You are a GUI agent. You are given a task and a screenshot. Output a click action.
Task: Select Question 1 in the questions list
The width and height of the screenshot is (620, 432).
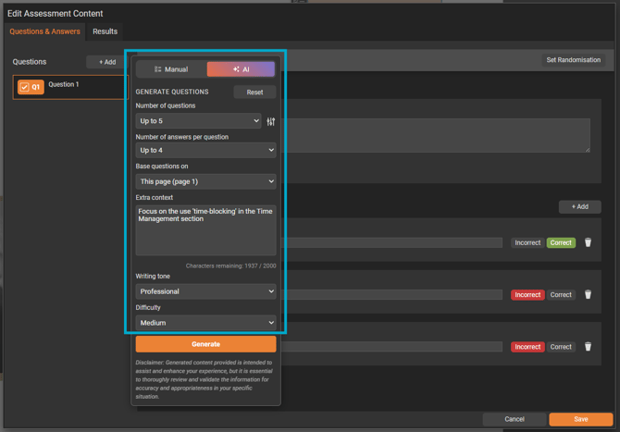[x=68, y=87]
